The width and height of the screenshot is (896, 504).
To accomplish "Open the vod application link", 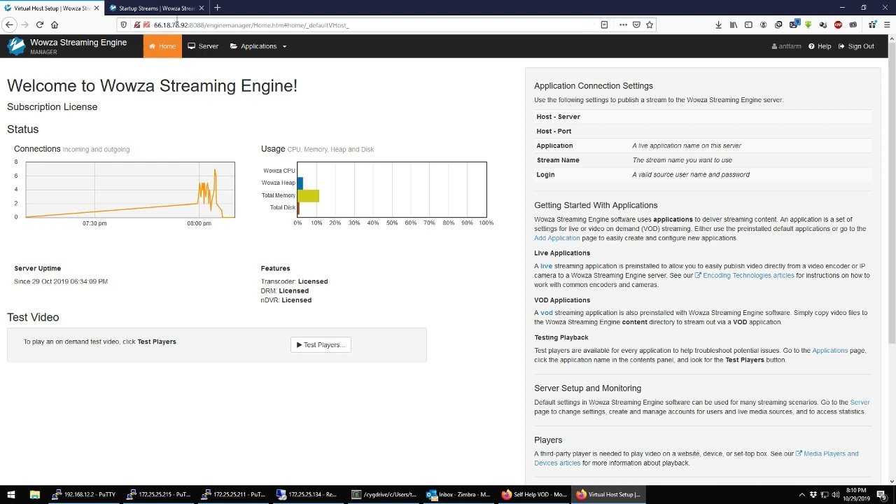I will [x=547, y=313].
